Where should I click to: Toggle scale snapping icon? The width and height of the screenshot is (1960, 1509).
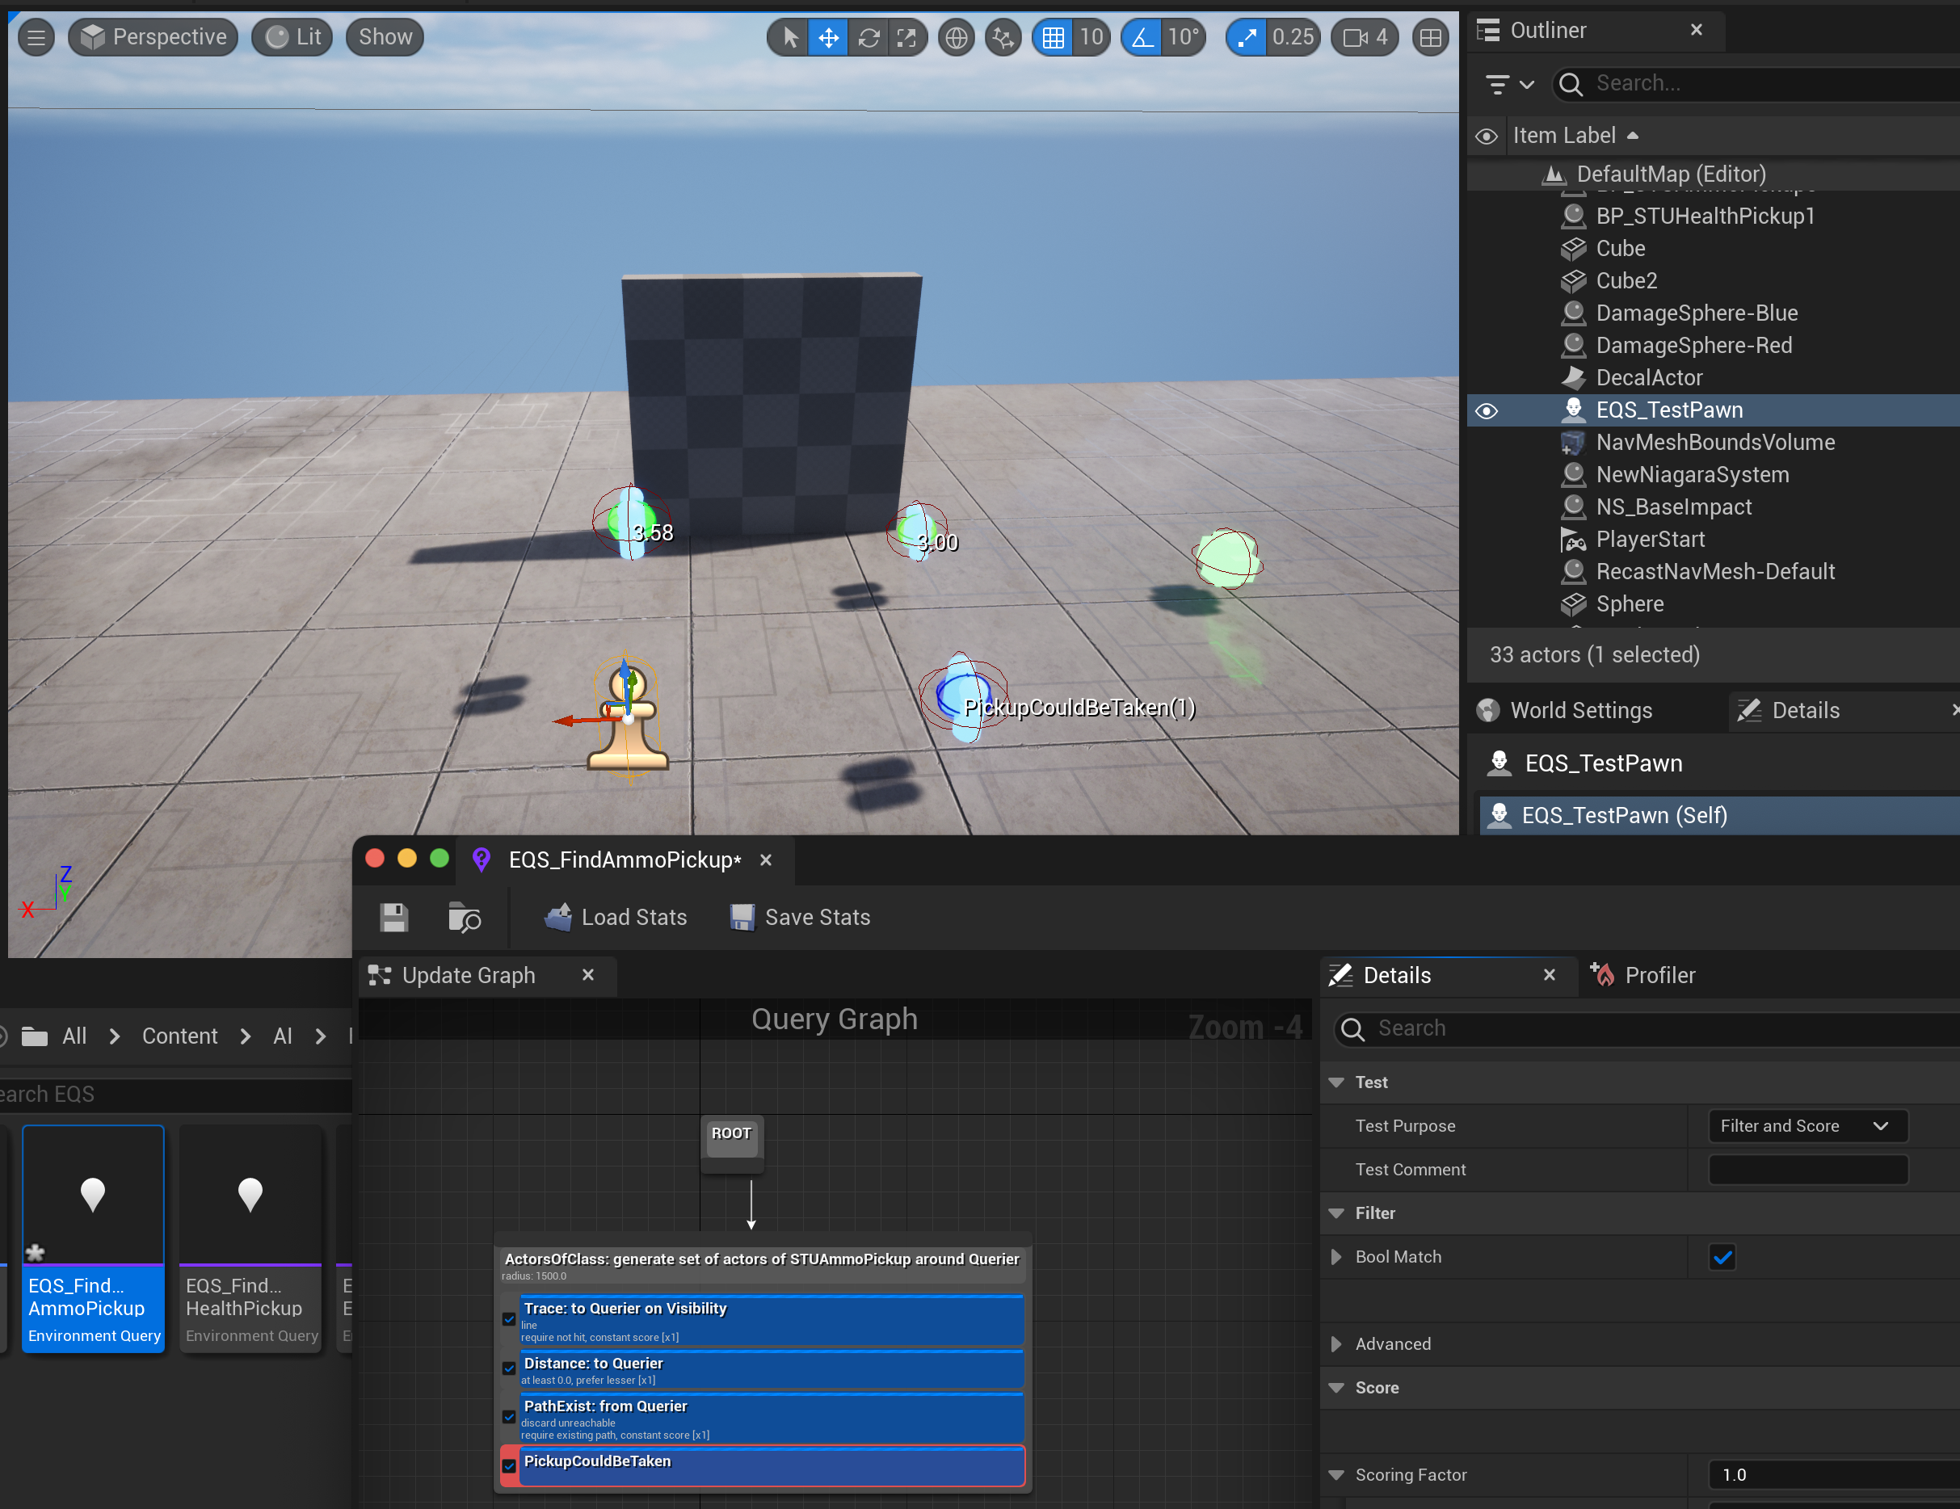[x=1247, y=38]
